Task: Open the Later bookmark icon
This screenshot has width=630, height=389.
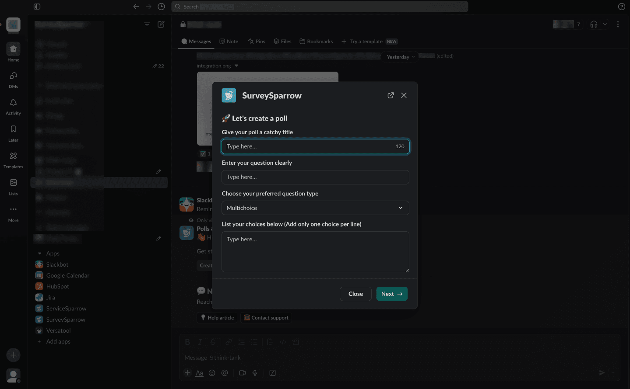Action: [13, 132]
